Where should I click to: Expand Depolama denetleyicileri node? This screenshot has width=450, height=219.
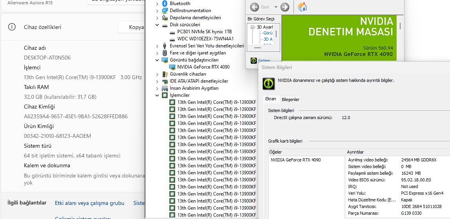pyautogui.click(x=157, y=18)
